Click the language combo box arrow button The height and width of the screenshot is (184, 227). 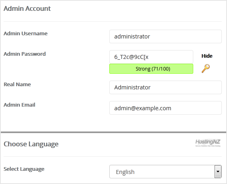point(218,172)
